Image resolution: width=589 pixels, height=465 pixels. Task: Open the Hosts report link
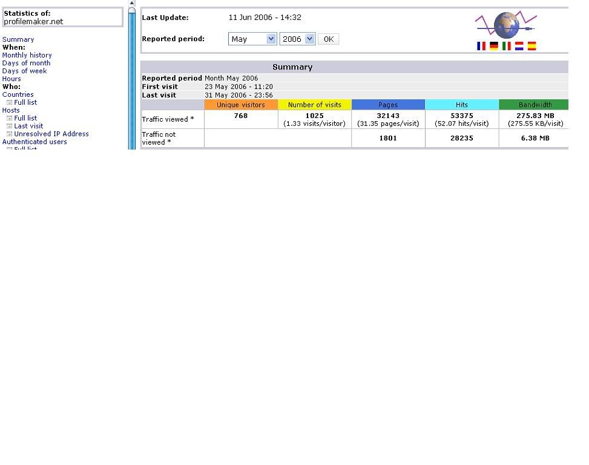pyautogui.click(x=11, y=110)
